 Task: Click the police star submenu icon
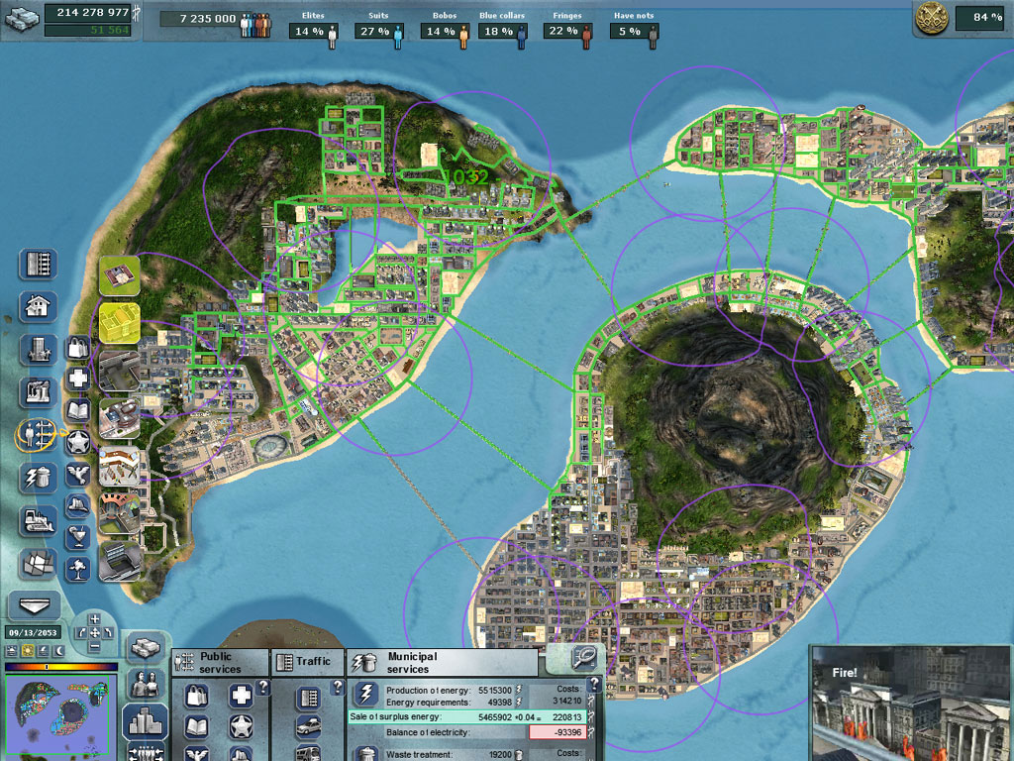coord(78,443)
